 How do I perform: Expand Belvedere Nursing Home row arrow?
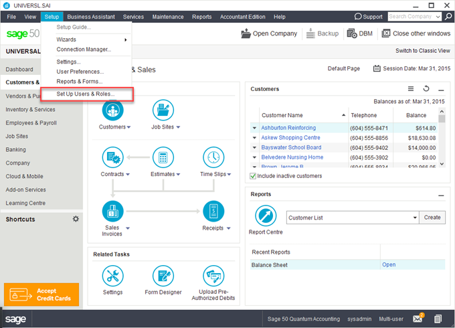pos(254,157)
